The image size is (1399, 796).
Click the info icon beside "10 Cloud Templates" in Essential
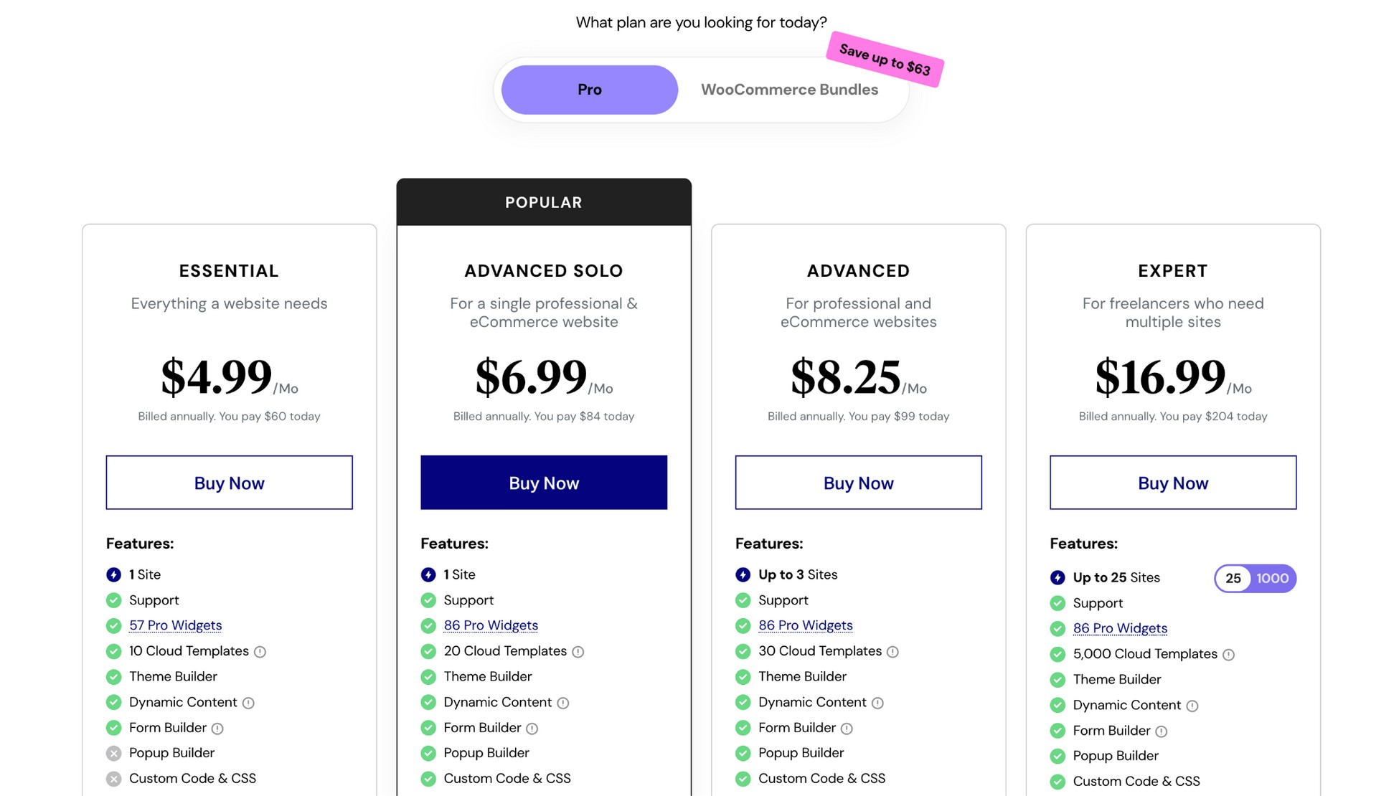pyautogui.click(x=261, y=651)
